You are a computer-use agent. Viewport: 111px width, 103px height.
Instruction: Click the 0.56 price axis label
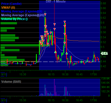click(103, 32)
